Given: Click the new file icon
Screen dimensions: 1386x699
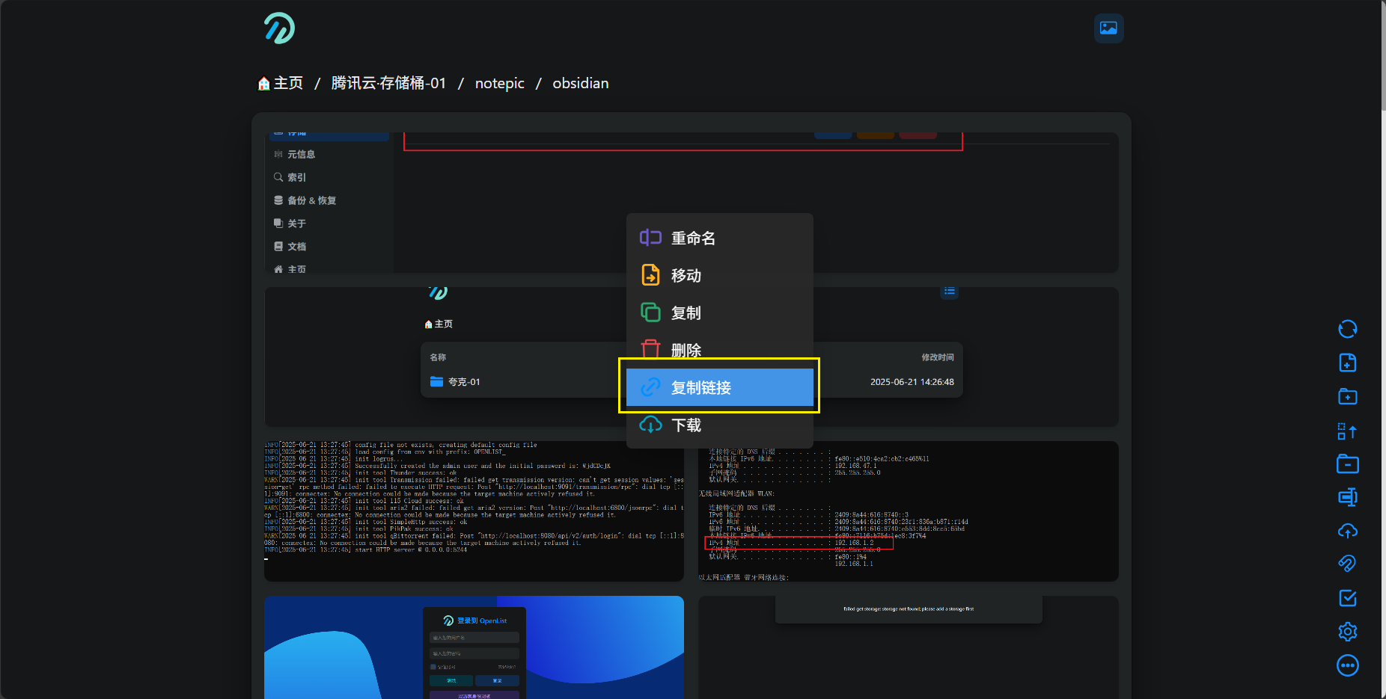Looking at the screenshot, I should point(1347,363).
